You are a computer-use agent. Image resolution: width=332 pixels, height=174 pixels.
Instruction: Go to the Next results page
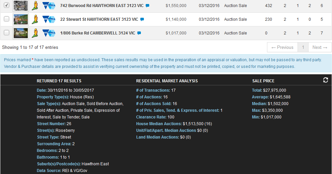point(320,48)
